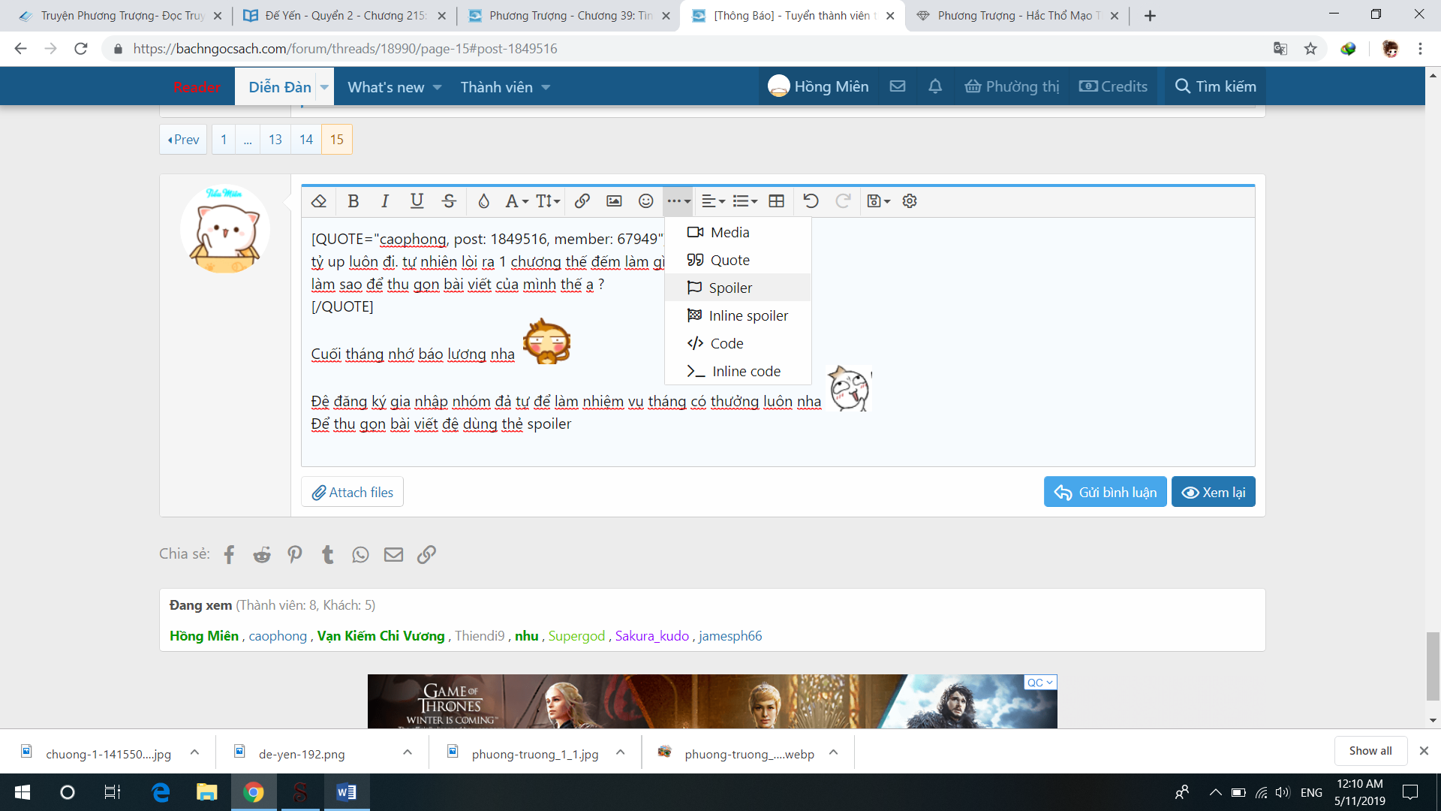Open the alerts bell icon
Screen dimensions: 1441x811
(934, 86)
